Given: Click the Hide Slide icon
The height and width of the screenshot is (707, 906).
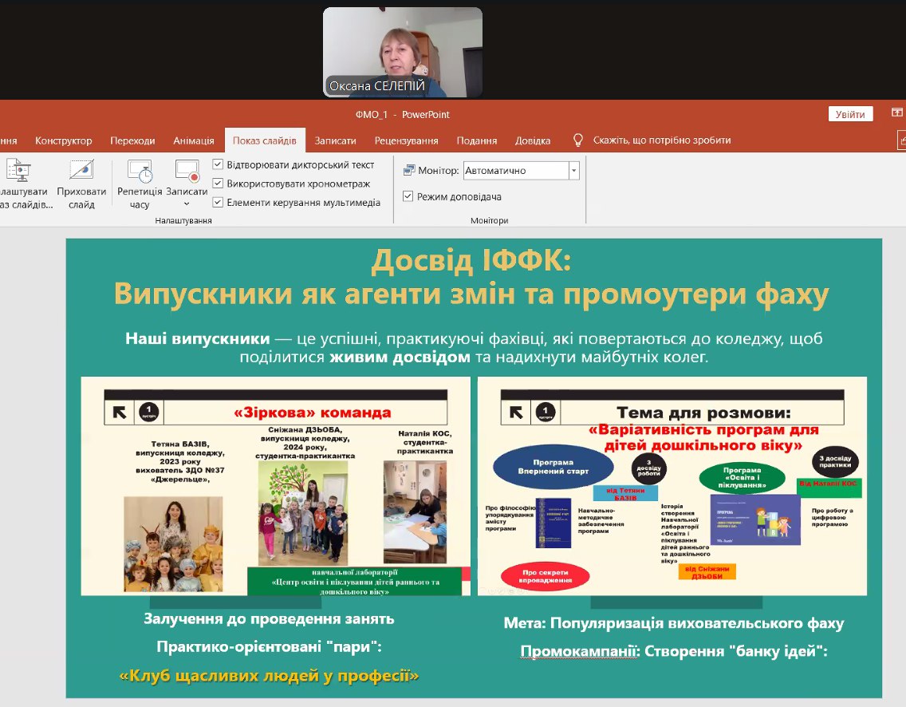Looking at the screenshot, I should coord(81,171).
